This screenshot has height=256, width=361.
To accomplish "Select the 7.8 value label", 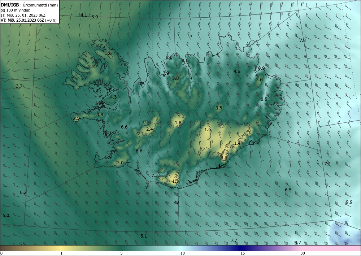I will click(303, 40).
